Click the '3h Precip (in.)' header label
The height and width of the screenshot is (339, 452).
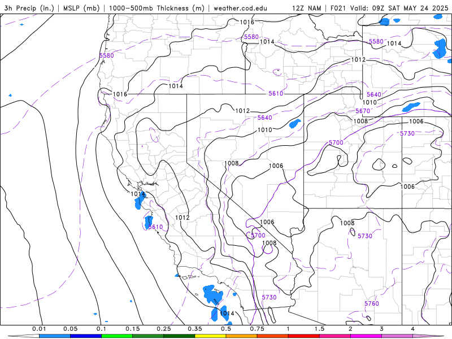pos(29,8)
